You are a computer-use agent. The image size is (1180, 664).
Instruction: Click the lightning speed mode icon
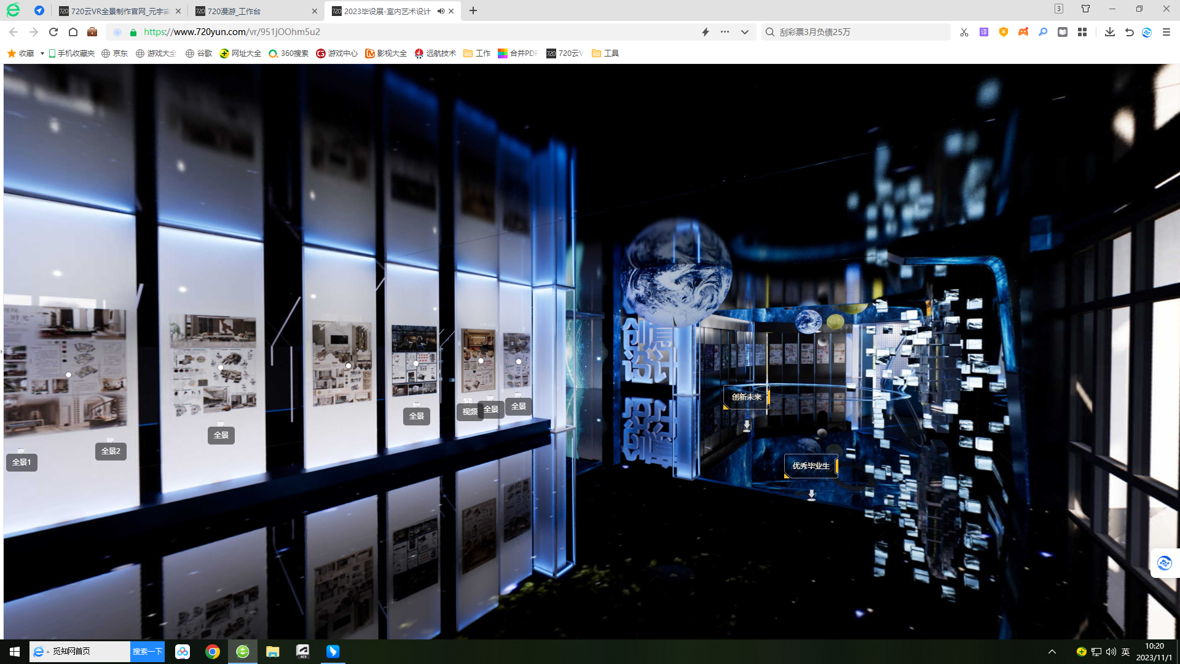tap(706, 32)
